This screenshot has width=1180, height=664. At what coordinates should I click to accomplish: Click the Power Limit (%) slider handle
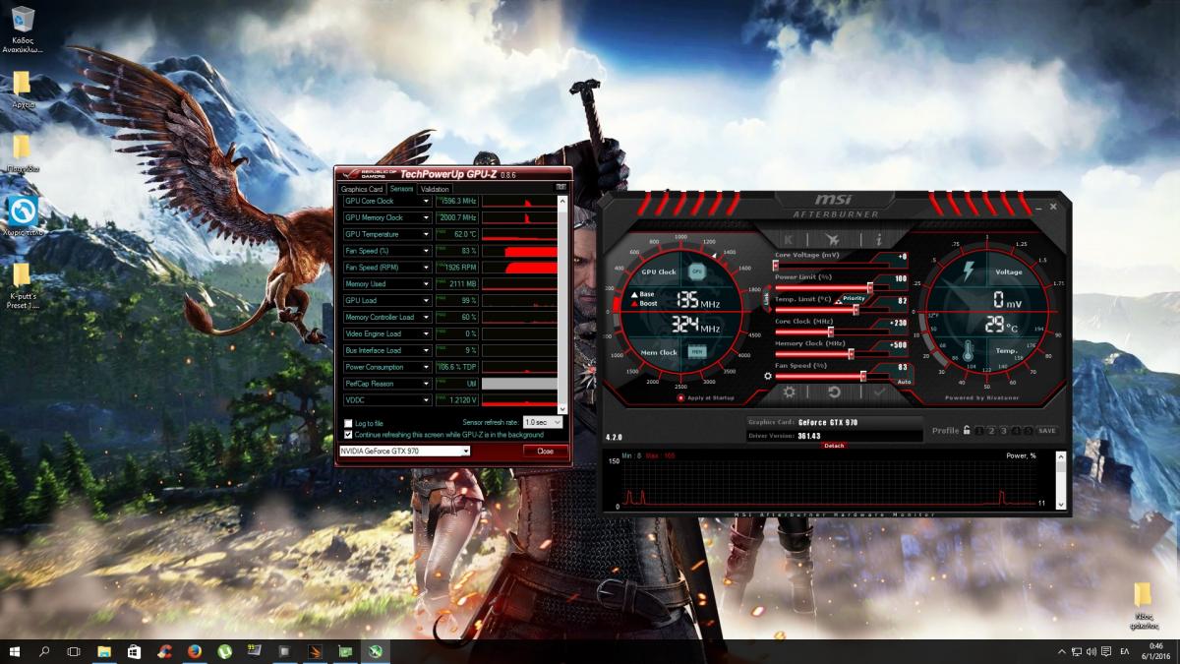870,287
